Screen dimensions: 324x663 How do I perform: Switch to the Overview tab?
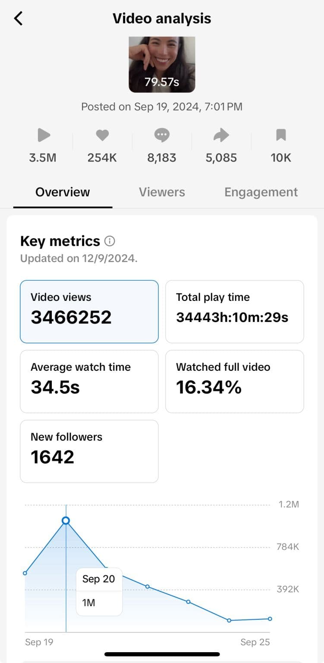tap(63, 192)
